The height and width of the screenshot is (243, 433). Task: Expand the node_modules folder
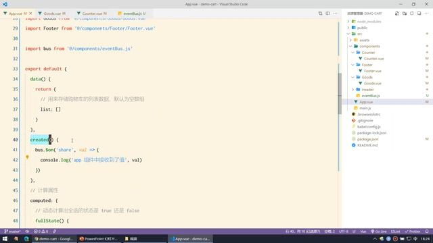click(x=348, y=22)
